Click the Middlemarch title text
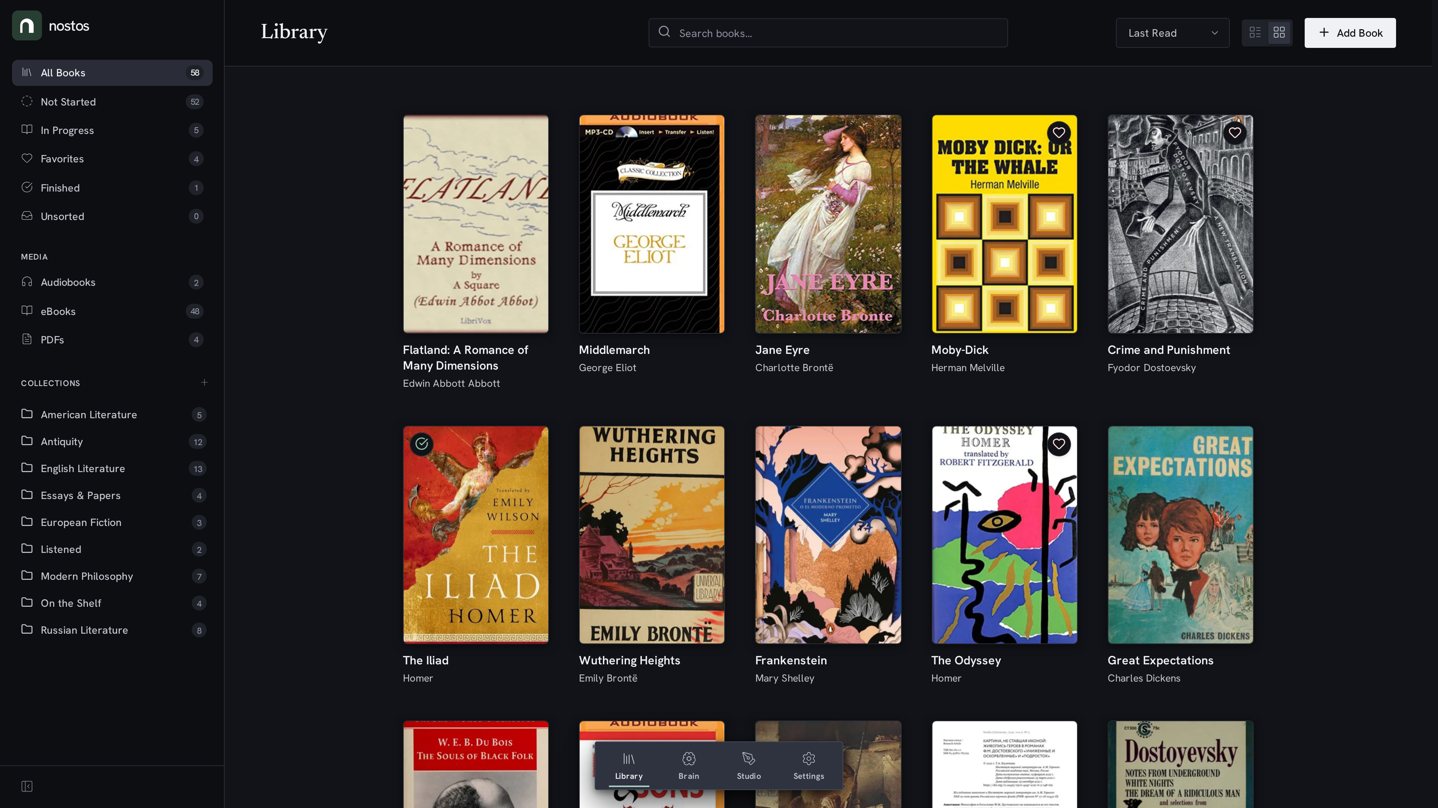Image resolution: width=1438 pixels, height=808 pixels. coord(614,350)
